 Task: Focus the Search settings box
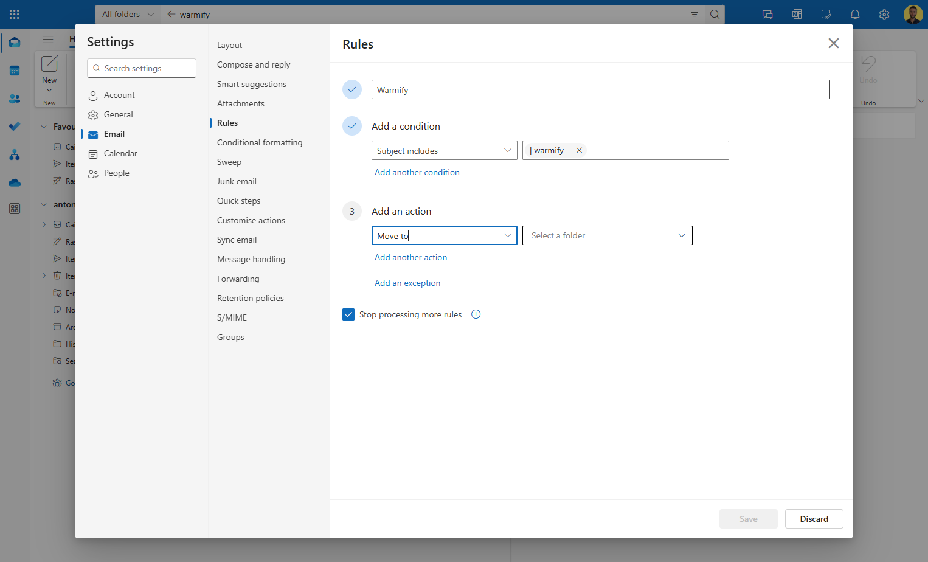(142, 68)
